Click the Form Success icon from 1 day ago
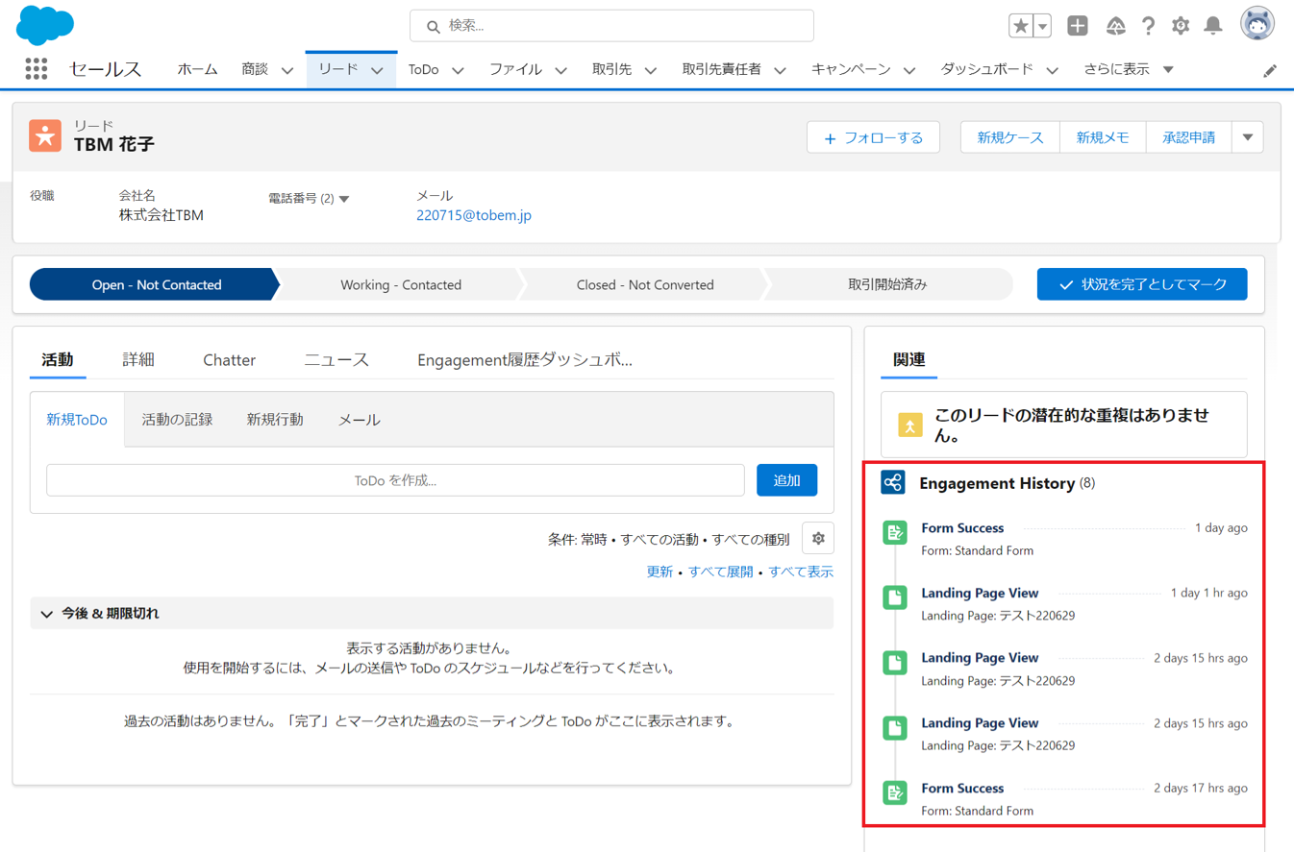The width and height of the screenshot is (1294, 852). (x=894, y=532)
